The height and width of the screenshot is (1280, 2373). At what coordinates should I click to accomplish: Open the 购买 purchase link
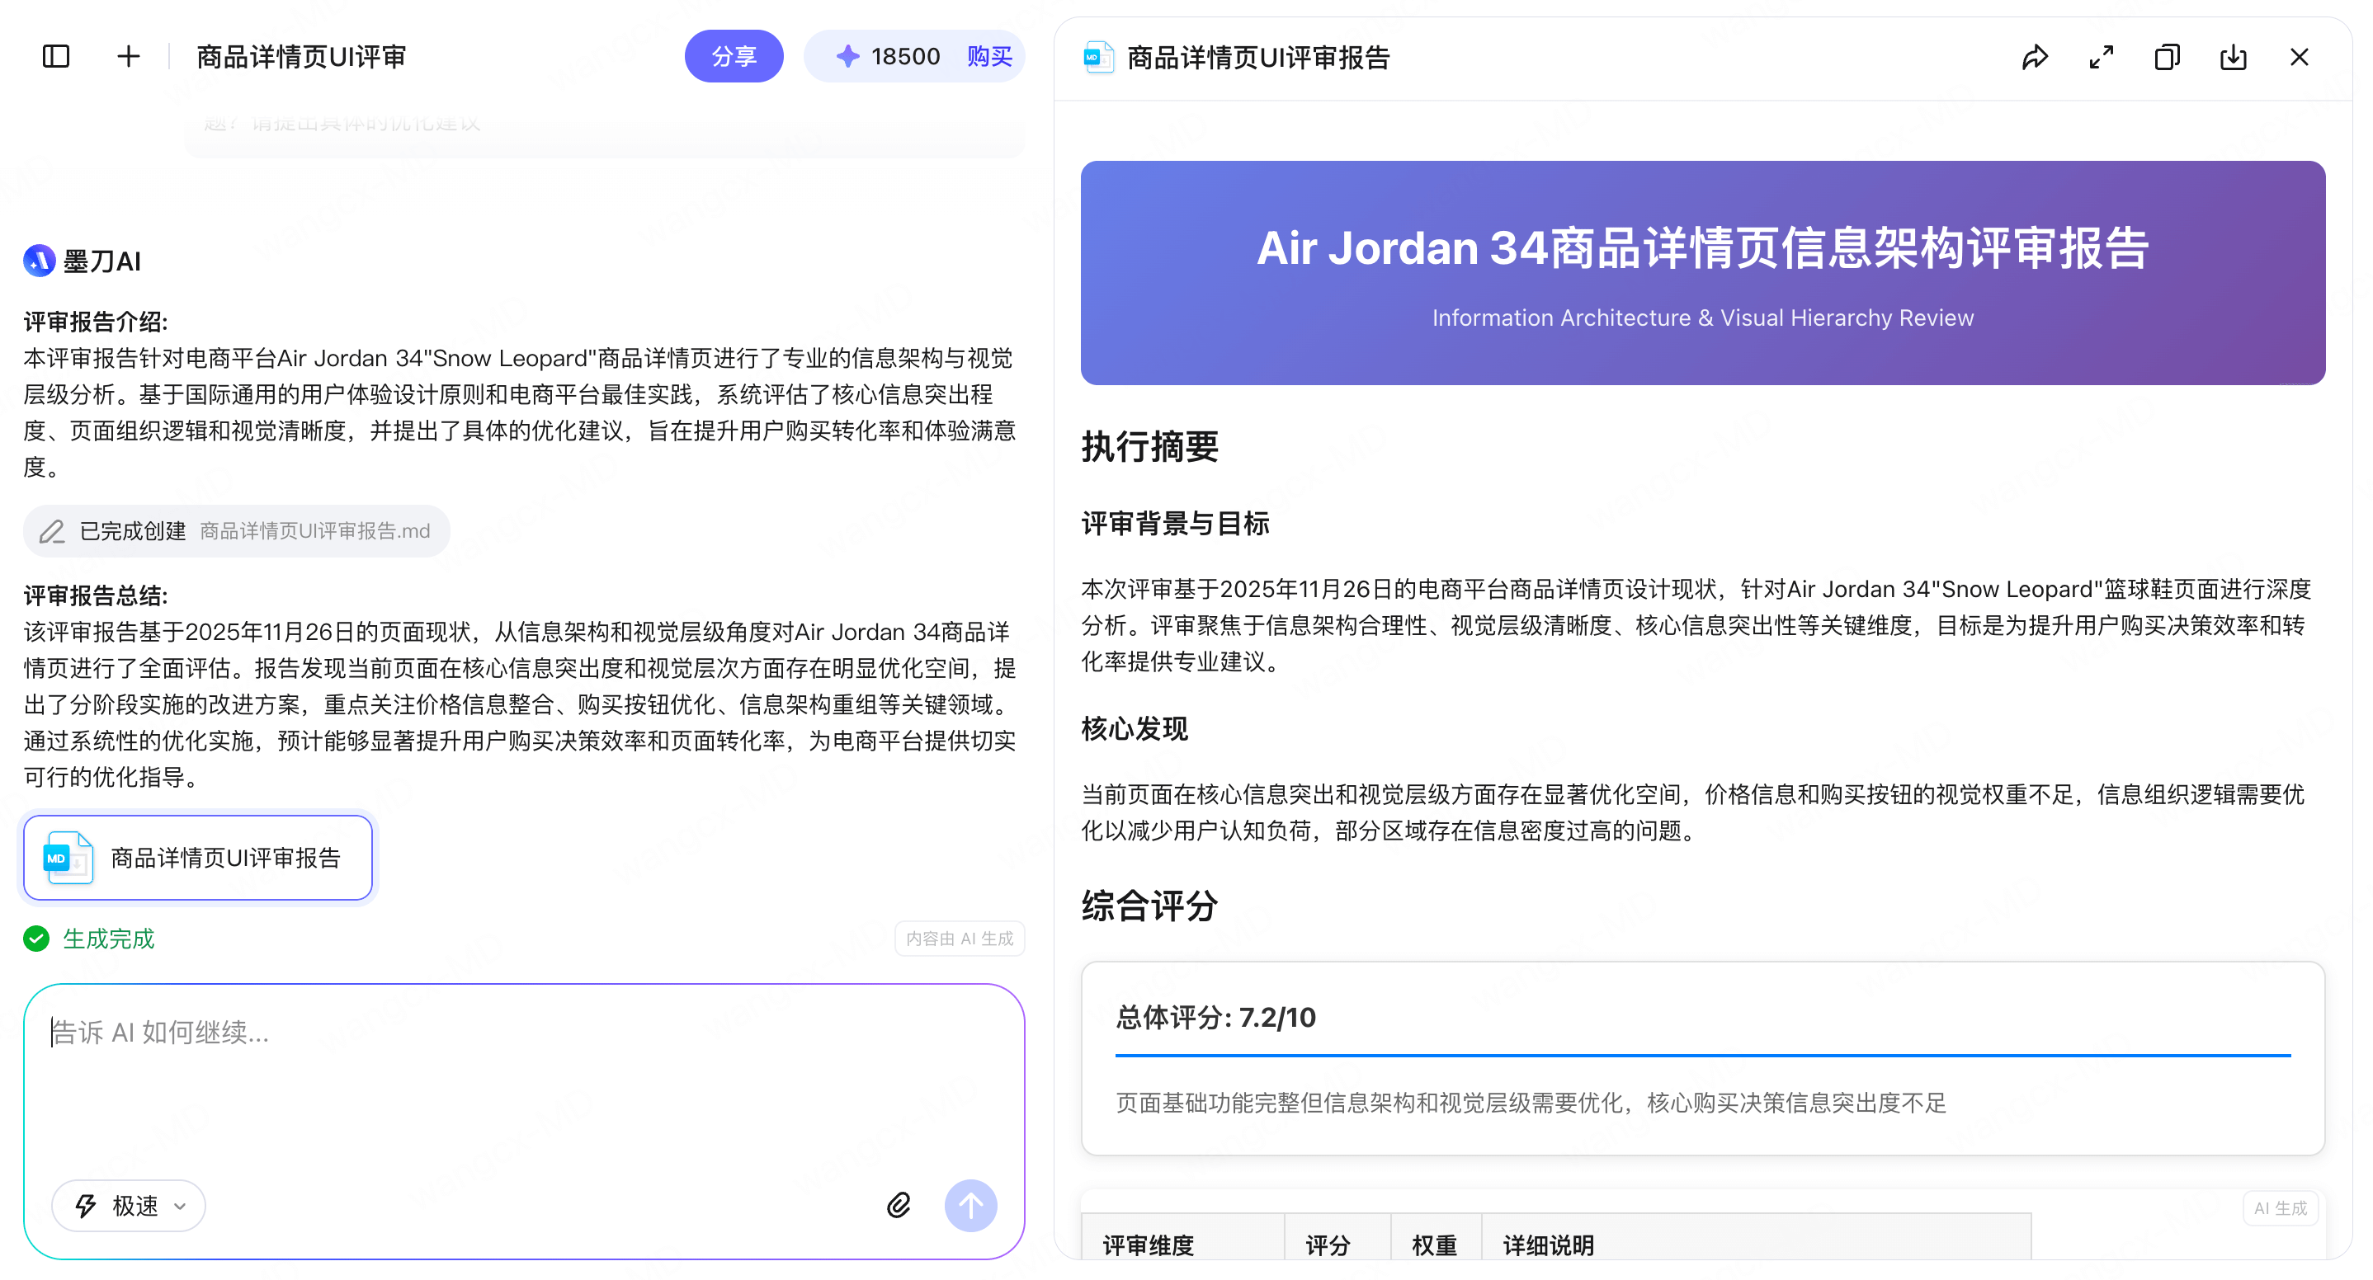tap(988, 55)
